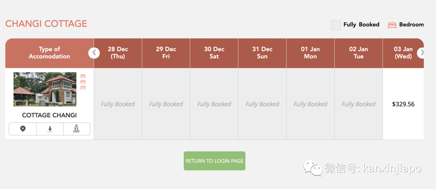Viewport: 436px width, 189px height.
Task: Click the Return to Login Page button
Action: pos(214,161)
